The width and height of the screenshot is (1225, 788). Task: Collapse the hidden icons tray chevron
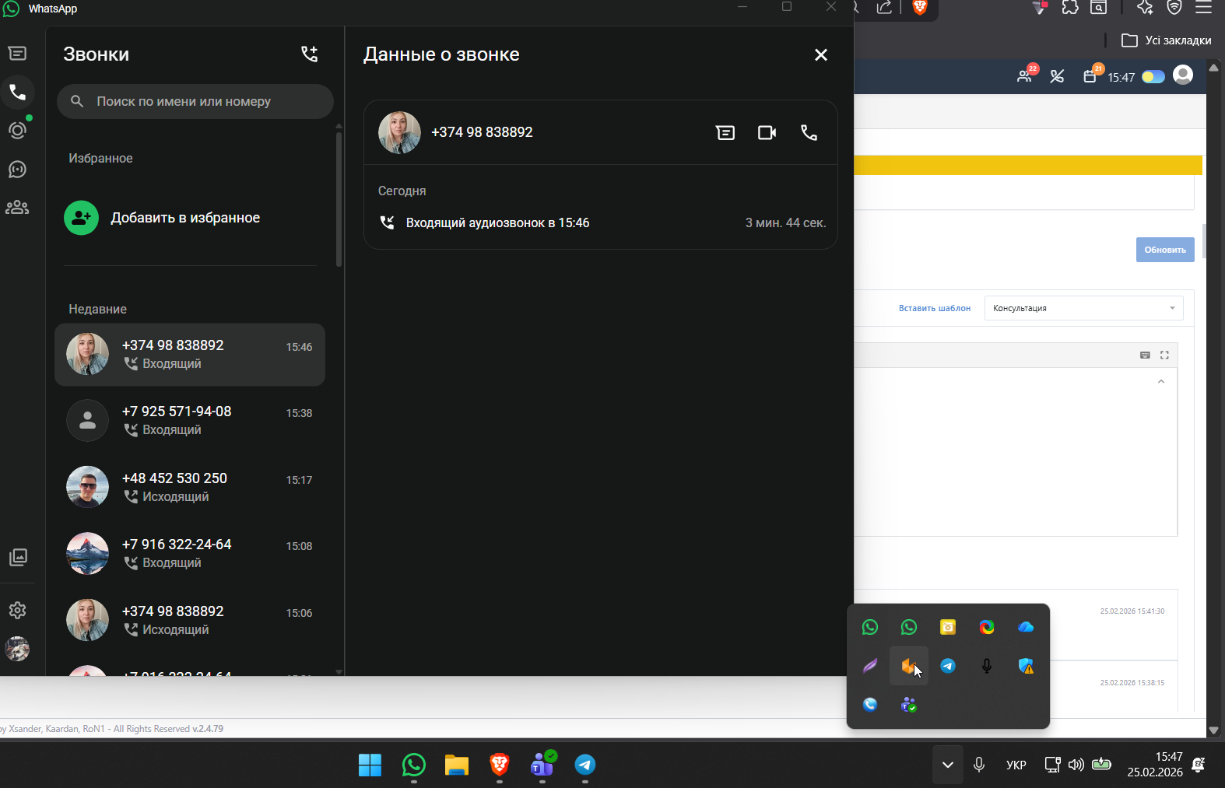[x=947, y=765]
